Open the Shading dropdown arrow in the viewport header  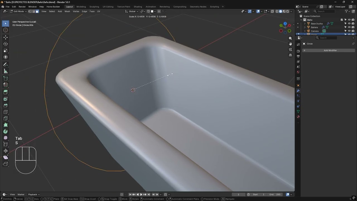coord(291,11)
